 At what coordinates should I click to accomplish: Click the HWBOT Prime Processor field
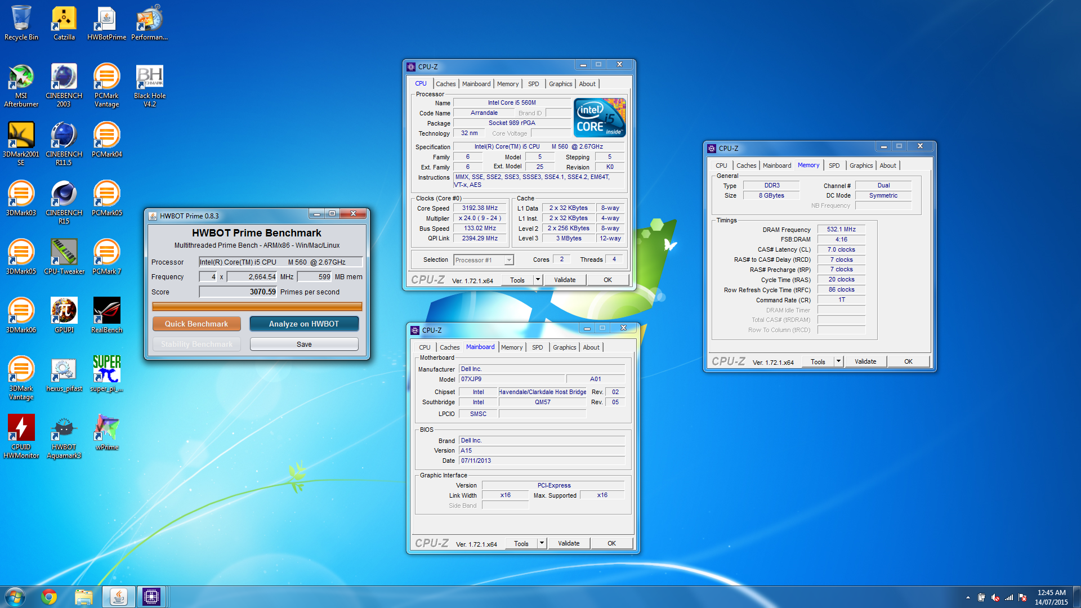pos(280,262)
